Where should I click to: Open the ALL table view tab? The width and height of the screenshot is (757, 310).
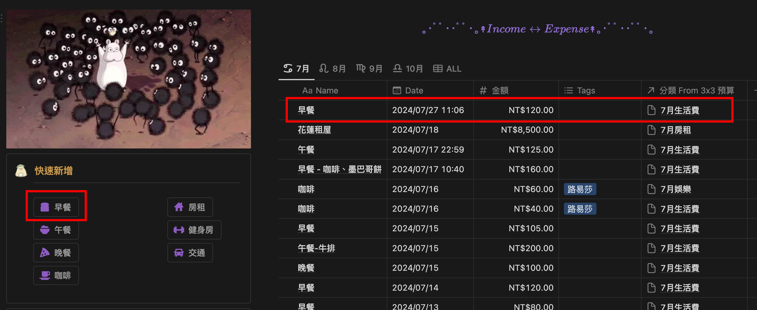click(x=447, y=69)
